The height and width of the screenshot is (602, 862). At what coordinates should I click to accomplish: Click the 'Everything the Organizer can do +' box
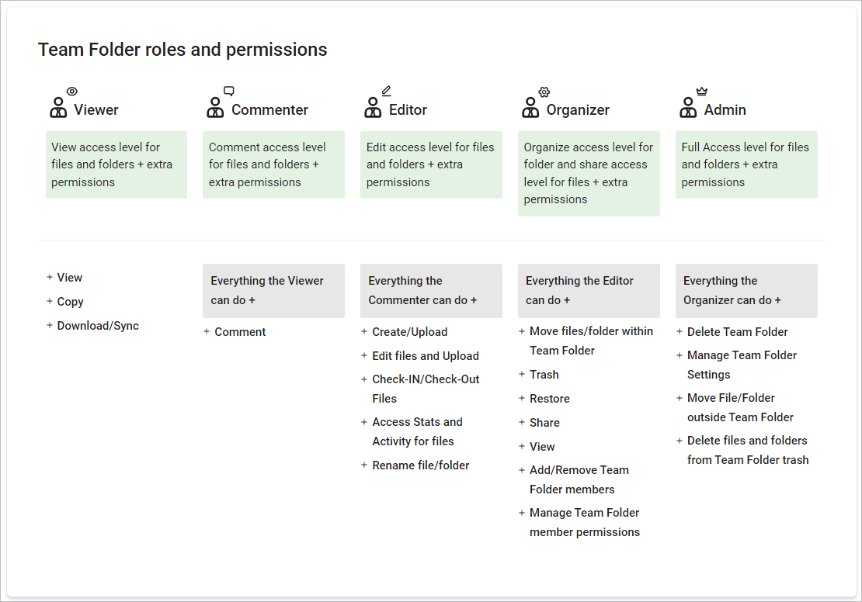point(746,291)
